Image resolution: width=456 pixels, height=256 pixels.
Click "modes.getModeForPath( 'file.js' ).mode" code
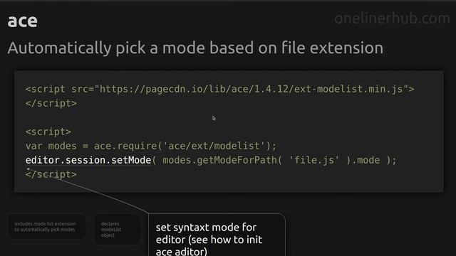click(x=271, y=160)
